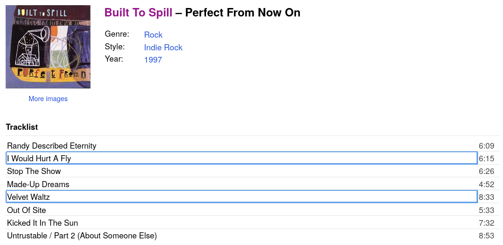Pick the Out Of Site track
The height and width of the screenshot is (245, 503).
26,210
